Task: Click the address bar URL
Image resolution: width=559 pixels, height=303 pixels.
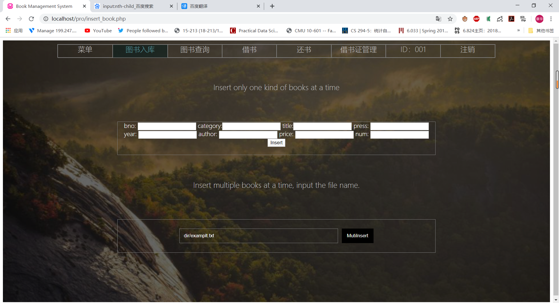Action: [89, 19]
